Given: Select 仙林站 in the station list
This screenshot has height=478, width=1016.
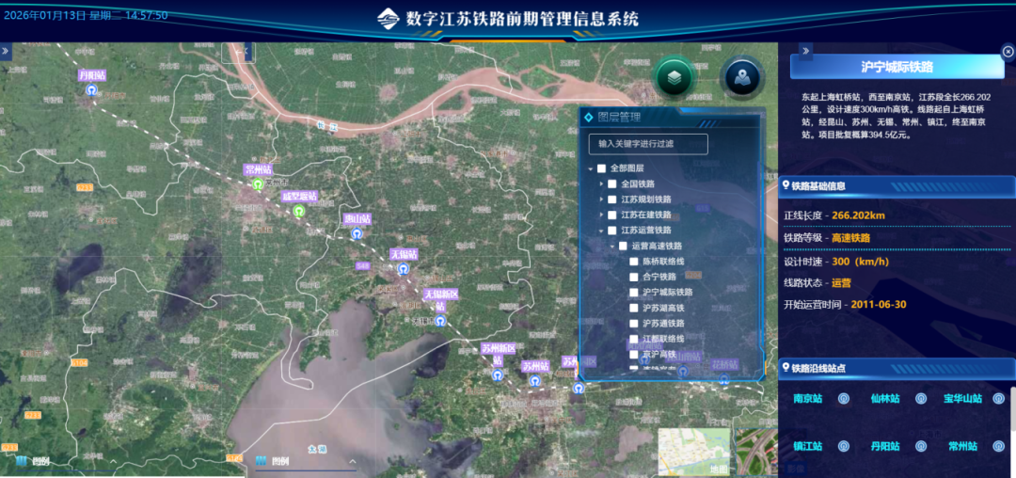Looking at the screenshot, I should tap(885, 399).
